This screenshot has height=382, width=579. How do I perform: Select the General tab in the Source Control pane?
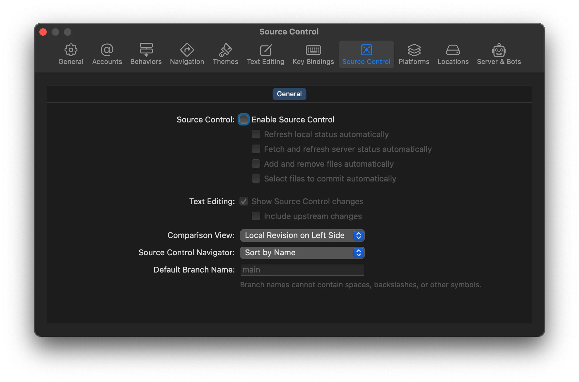tap(289, 94)
